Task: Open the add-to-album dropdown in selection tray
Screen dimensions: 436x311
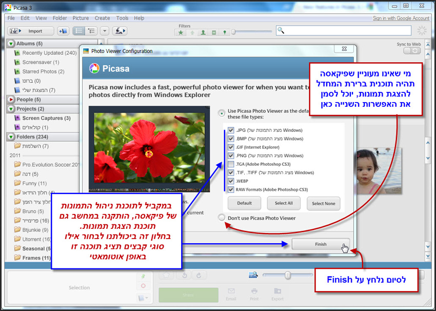Action: tap(144, 298)
